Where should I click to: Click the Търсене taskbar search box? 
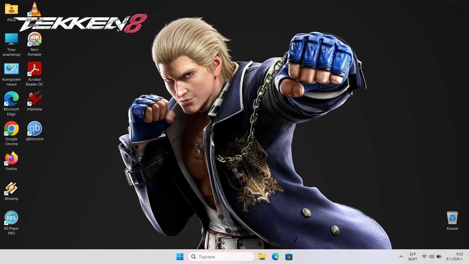tap(221, 256)
